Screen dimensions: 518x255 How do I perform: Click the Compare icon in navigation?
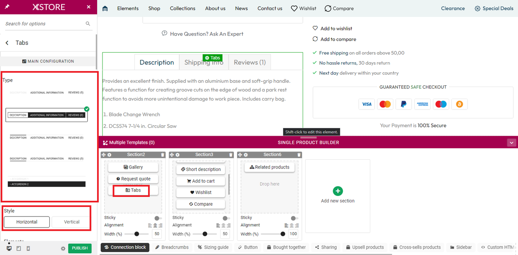(328, 8)
